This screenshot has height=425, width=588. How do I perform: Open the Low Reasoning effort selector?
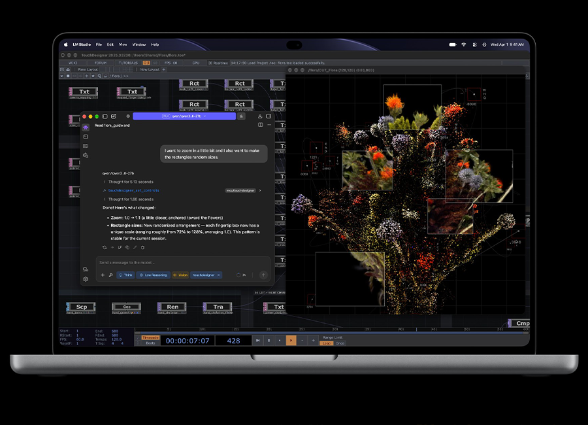tap(154, 275)
